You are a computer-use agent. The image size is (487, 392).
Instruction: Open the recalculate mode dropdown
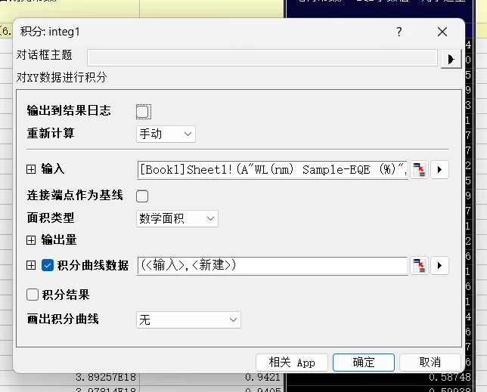166,134
